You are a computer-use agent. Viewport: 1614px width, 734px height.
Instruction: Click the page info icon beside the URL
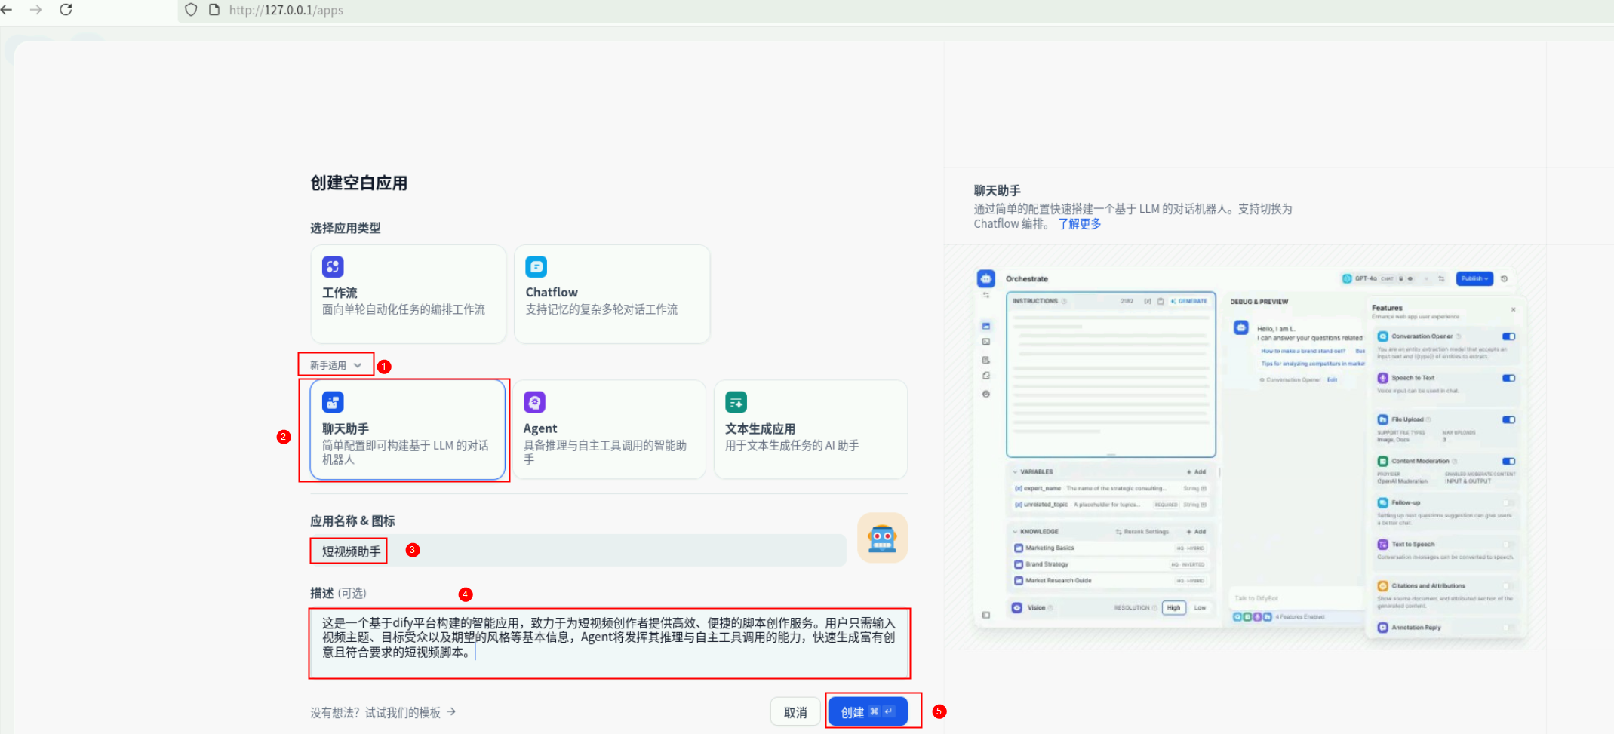214,10
